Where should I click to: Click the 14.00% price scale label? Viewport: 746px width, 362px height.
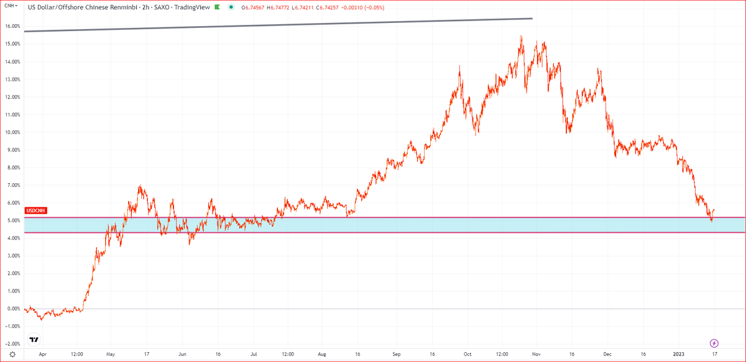pyautogui.click(x=12, y=62)
